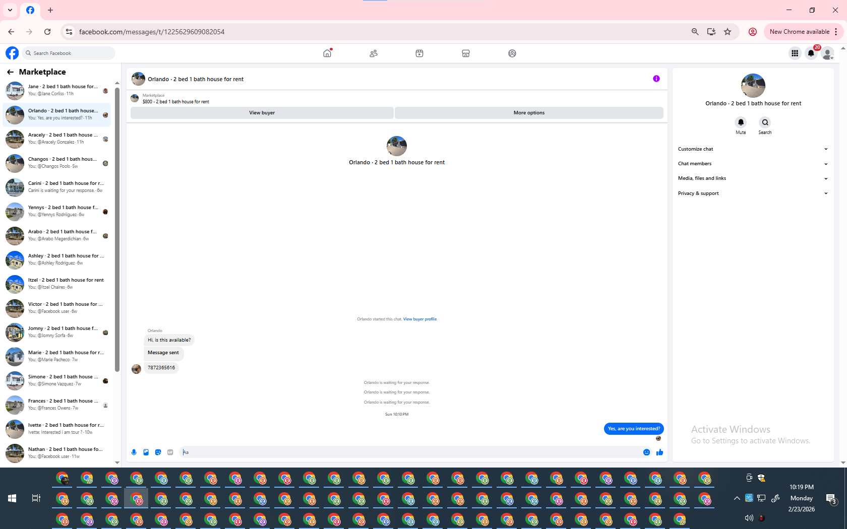Image resolution: width=847 pixels, height=529 pixels.
Task: Expand Chat members section
Action: click(753, 164)
